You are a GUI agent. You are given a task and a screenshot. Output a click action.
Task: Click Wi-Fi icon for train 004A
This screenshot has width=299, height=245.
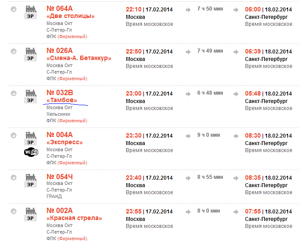pyautogui.click(x=30, y=152)
